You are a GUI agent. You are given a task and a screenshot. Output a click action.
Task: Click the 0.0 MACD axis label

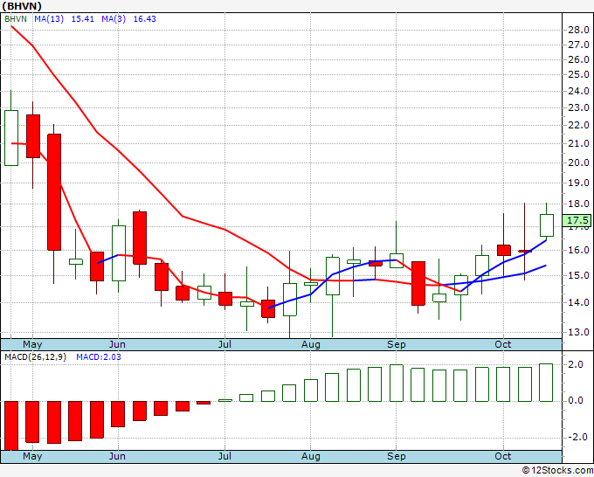(575, 400)
